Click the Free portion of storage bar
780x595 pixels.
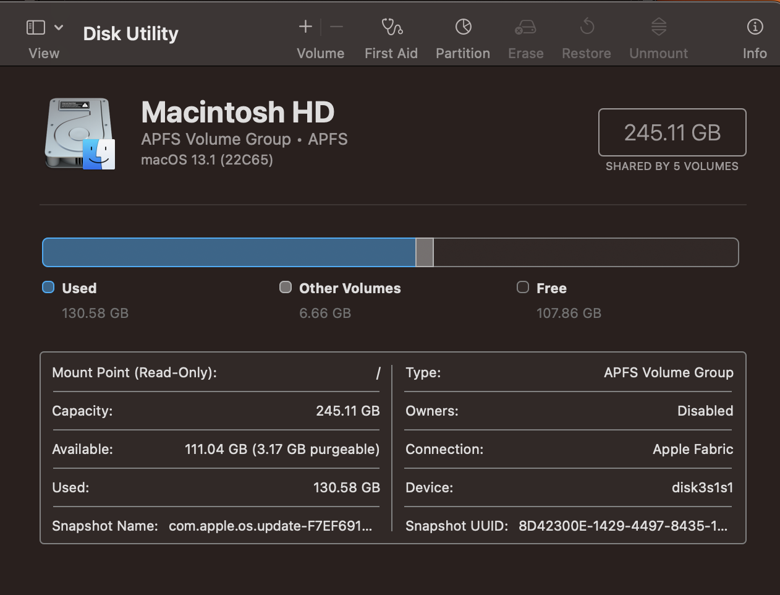coord(586,252)
